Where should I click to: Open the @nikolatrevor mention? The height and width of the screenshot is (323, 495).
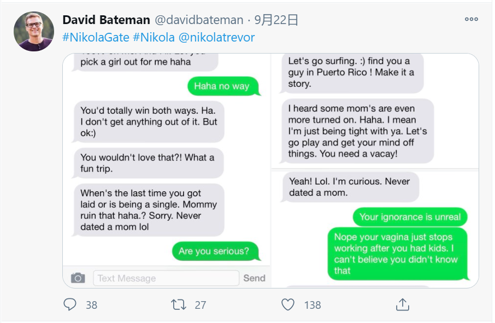point(216,38)
